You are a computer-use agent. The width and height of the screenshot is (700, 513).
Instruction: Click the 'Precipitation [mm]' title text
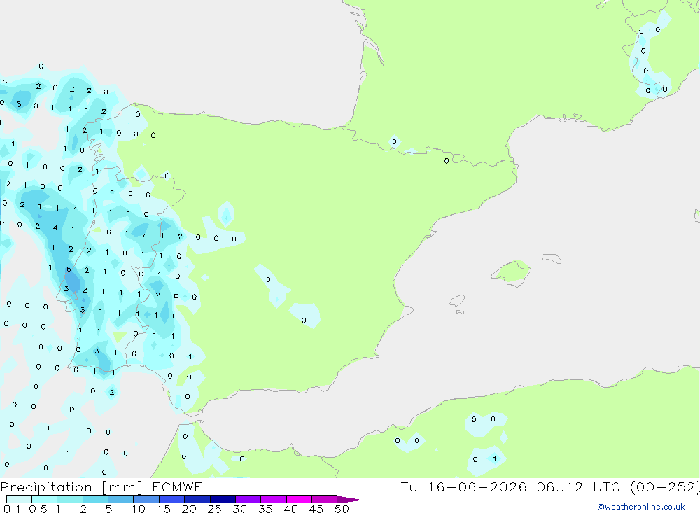coord(71,487)
